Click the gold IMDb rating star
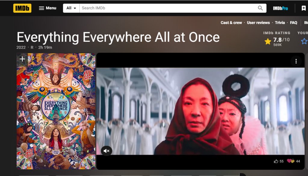Screen dimensions: 308x176 (268, 41)
